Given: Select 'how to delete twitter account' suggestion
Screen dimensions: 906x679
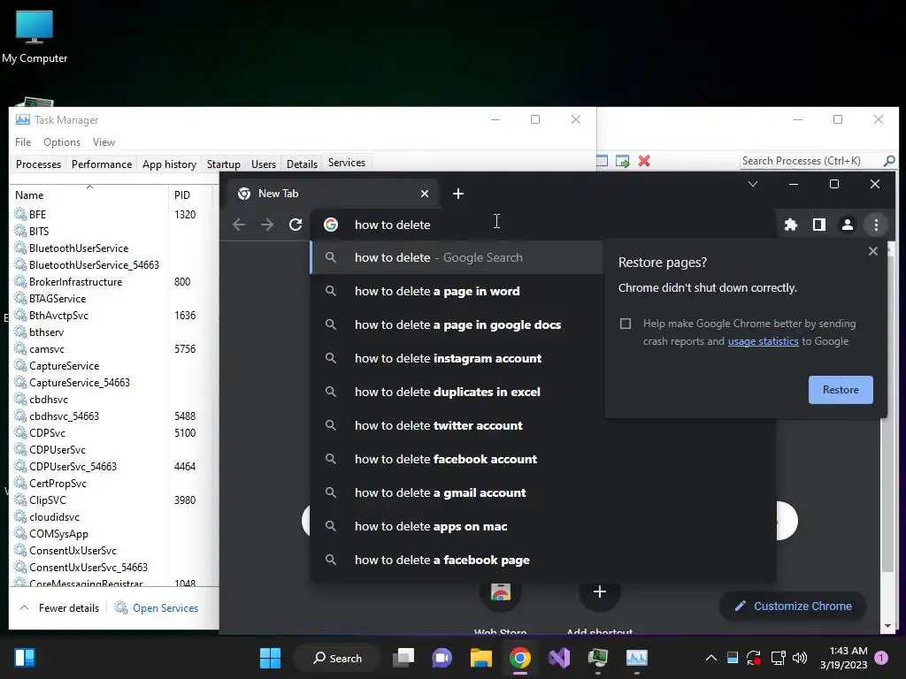Looking at the screenshot, I should click(x=457, y=425).
